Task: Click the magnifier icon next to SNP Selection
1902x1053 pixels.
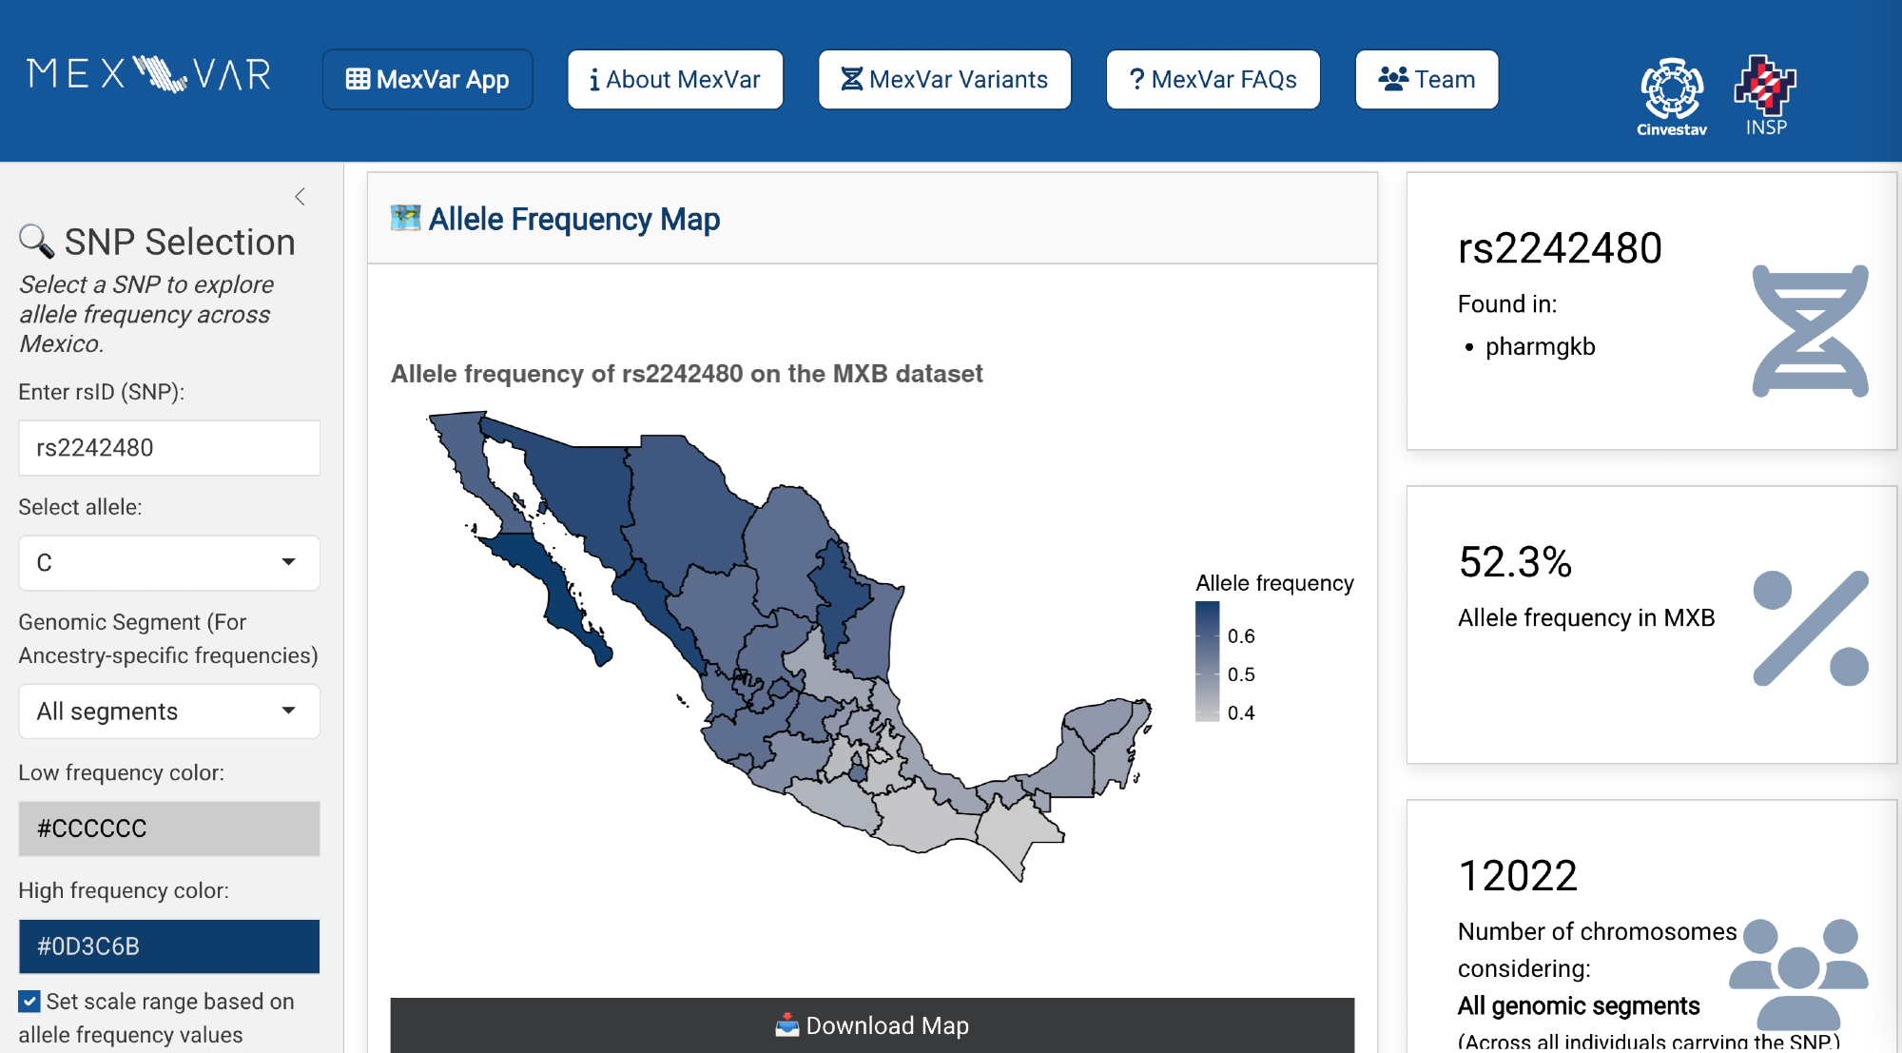Action: point(36,242)
